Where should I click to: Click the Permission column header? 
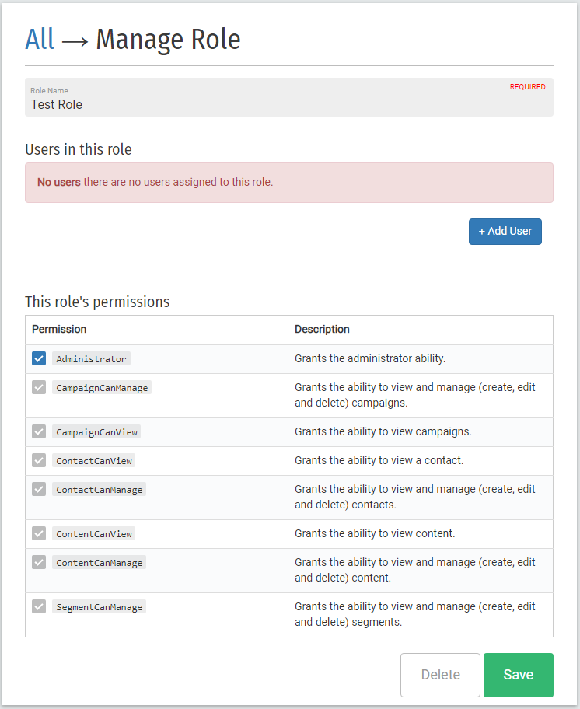[x=59, y=329]
